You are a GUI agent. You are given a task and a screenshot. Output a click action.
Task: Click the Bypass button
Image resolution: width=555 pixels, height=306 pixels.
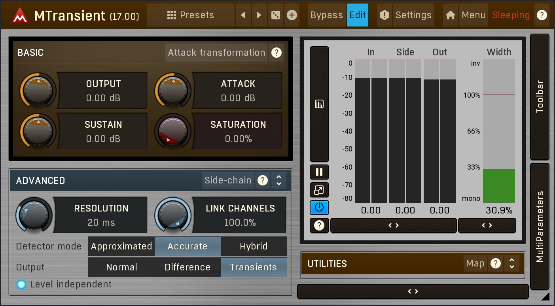click(x=326, y=15)
